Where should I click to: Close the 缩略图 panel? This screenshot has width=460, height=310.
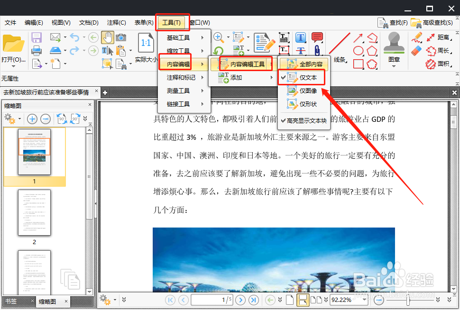90,105
